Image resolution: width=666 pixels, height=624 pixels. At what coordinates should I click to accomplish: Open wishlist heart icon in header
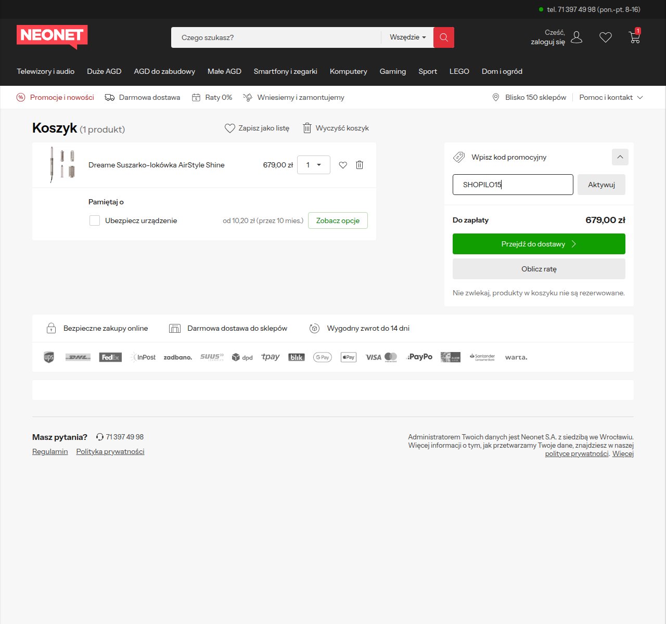(x=606, y=37)
